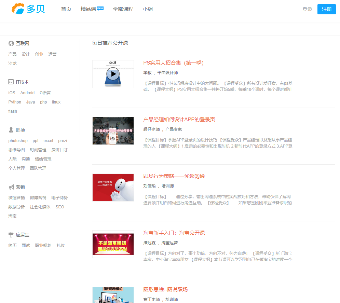Click the megaphone icon beside 营销

click(11, 187)
